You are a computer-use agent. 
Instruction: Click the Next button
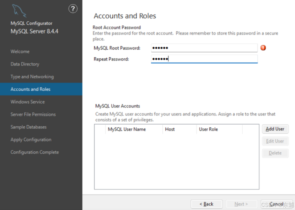click(241, 204)
